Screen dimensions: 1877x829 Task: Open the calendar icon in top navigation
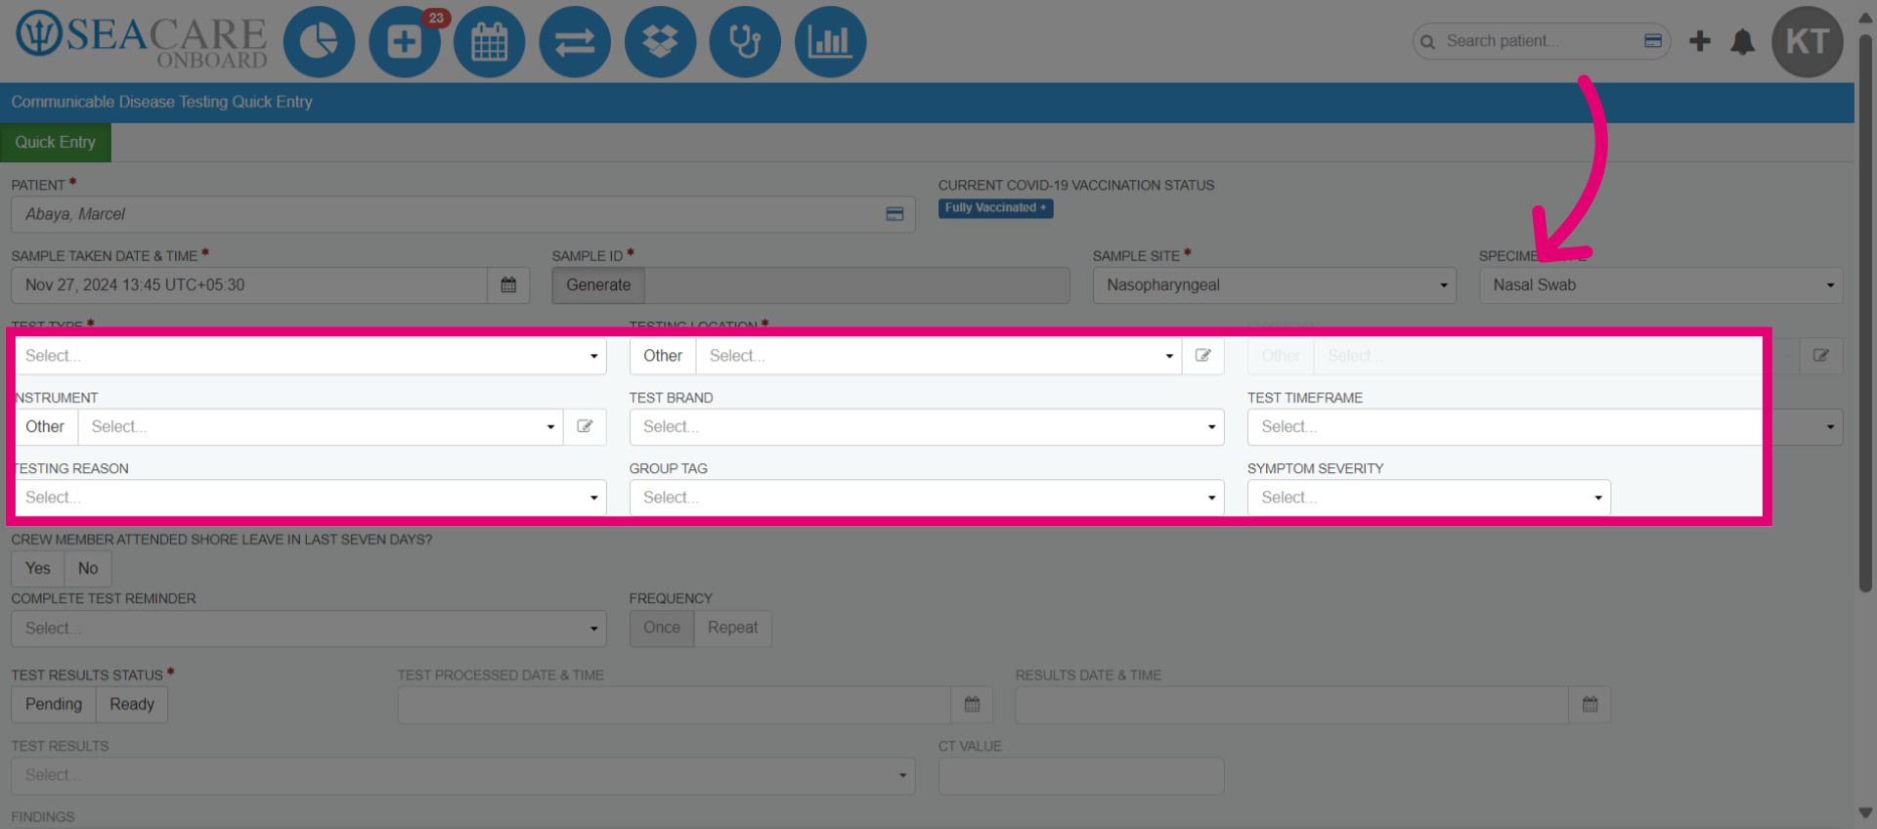(x=490, y=42)
